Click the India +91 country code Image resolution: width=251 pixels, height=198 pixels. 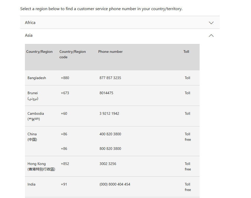(x=64, y=184)
